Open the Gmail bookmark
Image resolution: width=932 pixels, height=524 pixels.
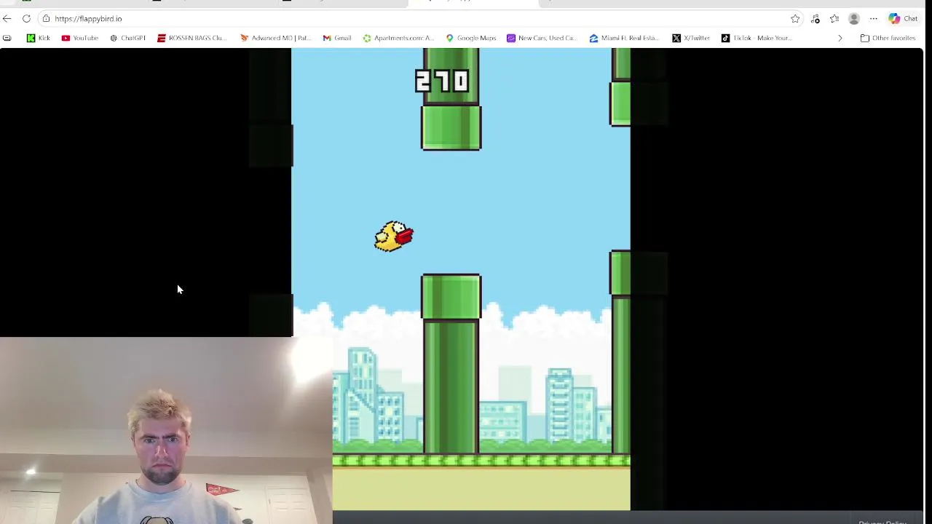coord(337,38)
